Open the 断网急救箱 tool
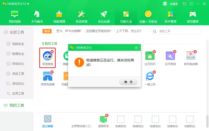 pos(191,56)
